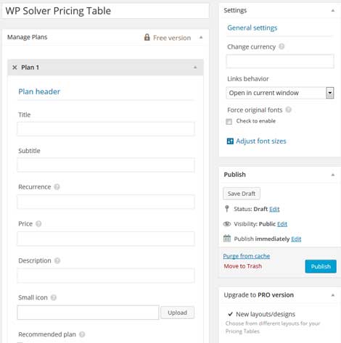Viewport: 341px width, 343px height.
Task: Show help for Recommended plan
Action: (x=82, y=334)
